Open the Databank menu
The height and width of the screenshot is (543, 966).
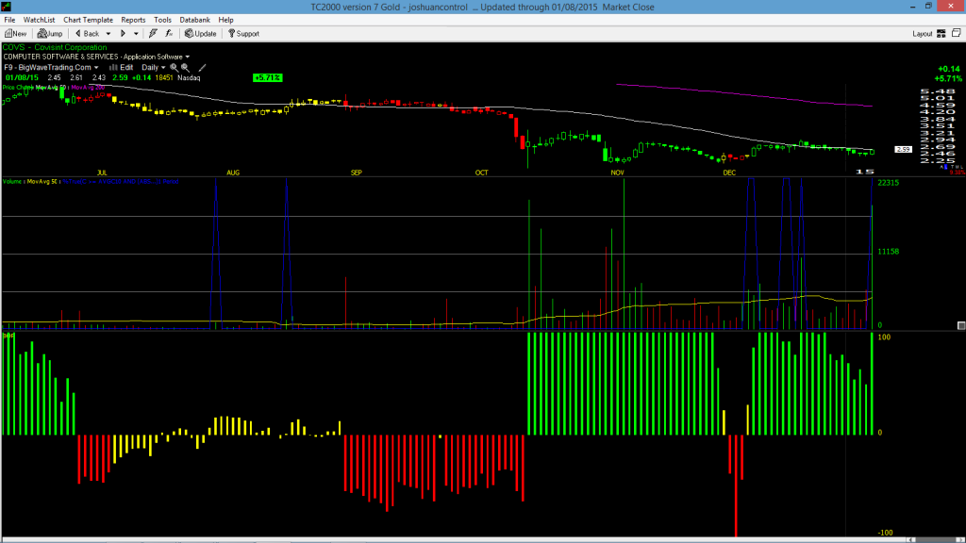(194, 20)
